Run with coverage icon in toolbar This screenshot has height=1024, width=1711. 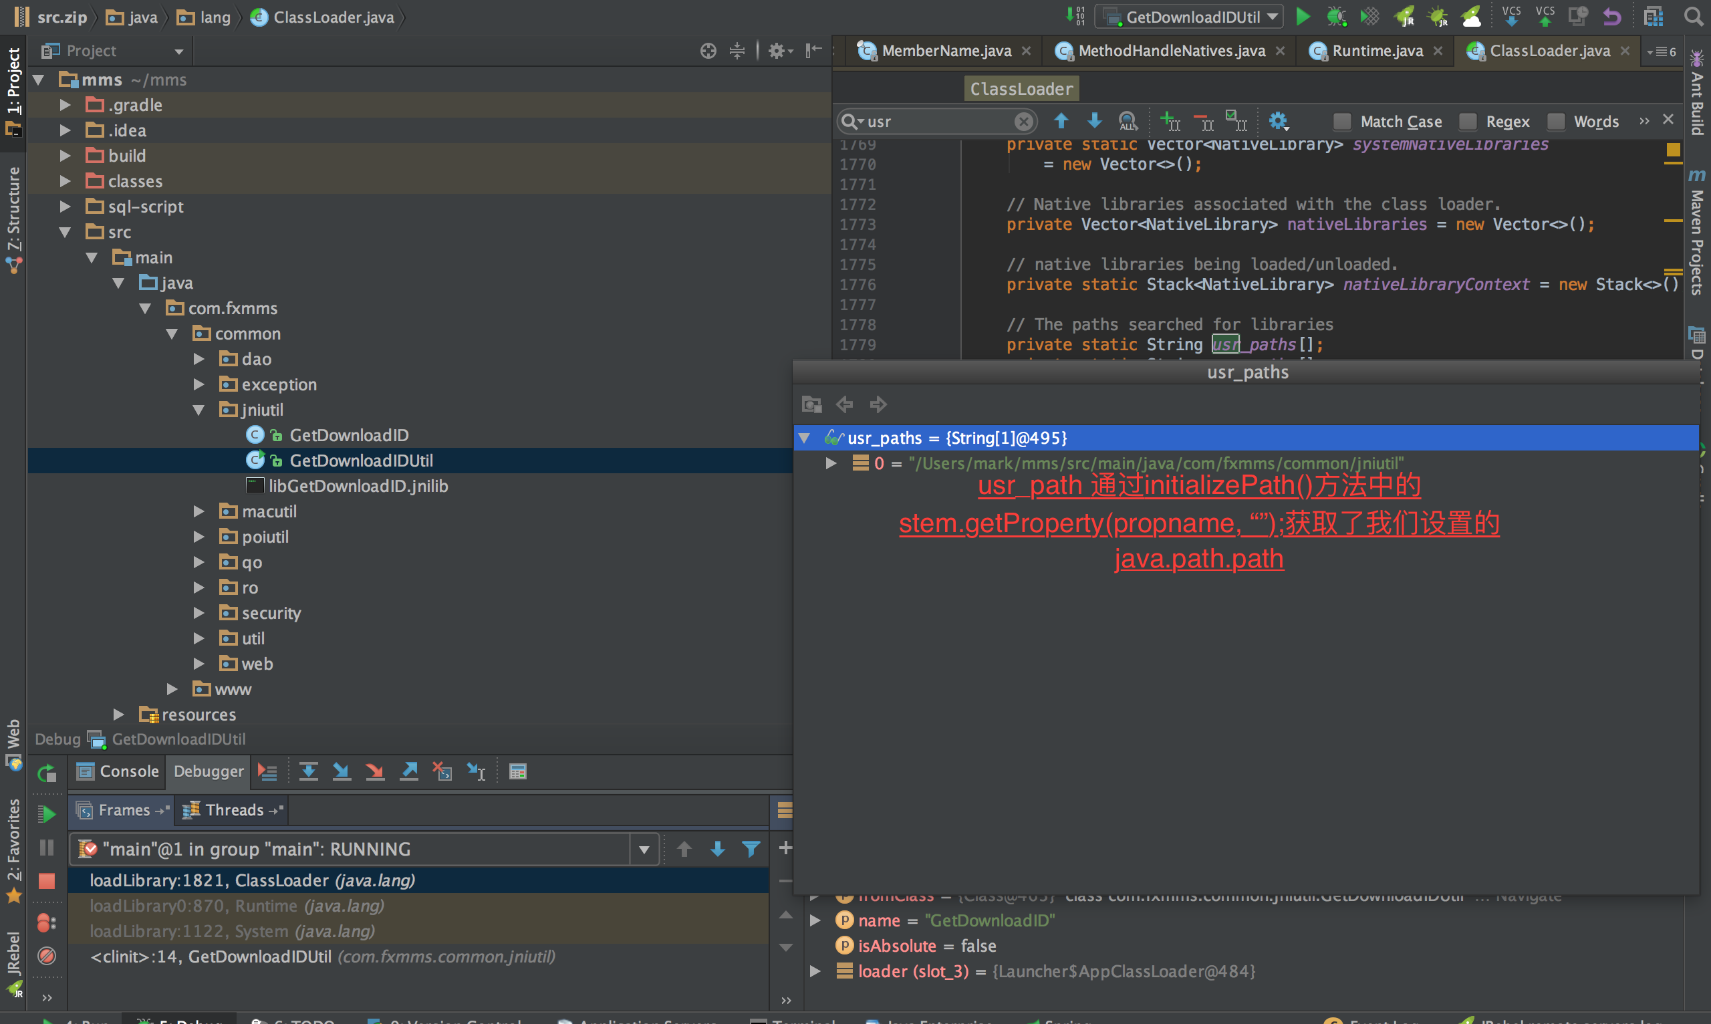(1369, 17)
